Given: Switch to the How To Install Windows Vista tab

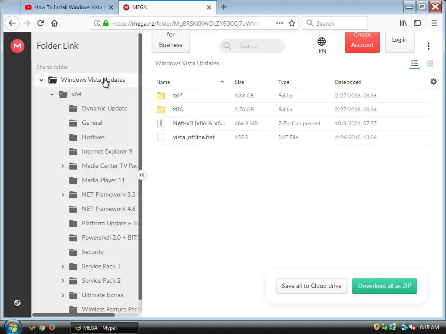Looking at the screenshot, I should click(x=69, y=7).
